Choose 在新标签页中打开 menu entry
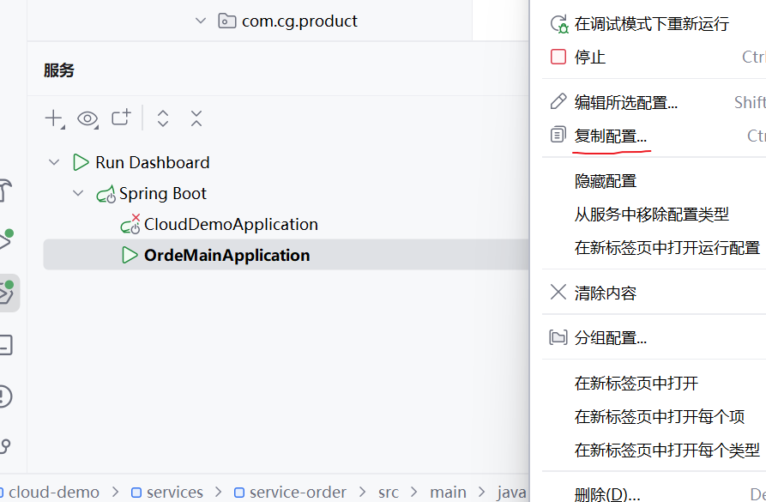Screen dimensions: 766x502 636,384
